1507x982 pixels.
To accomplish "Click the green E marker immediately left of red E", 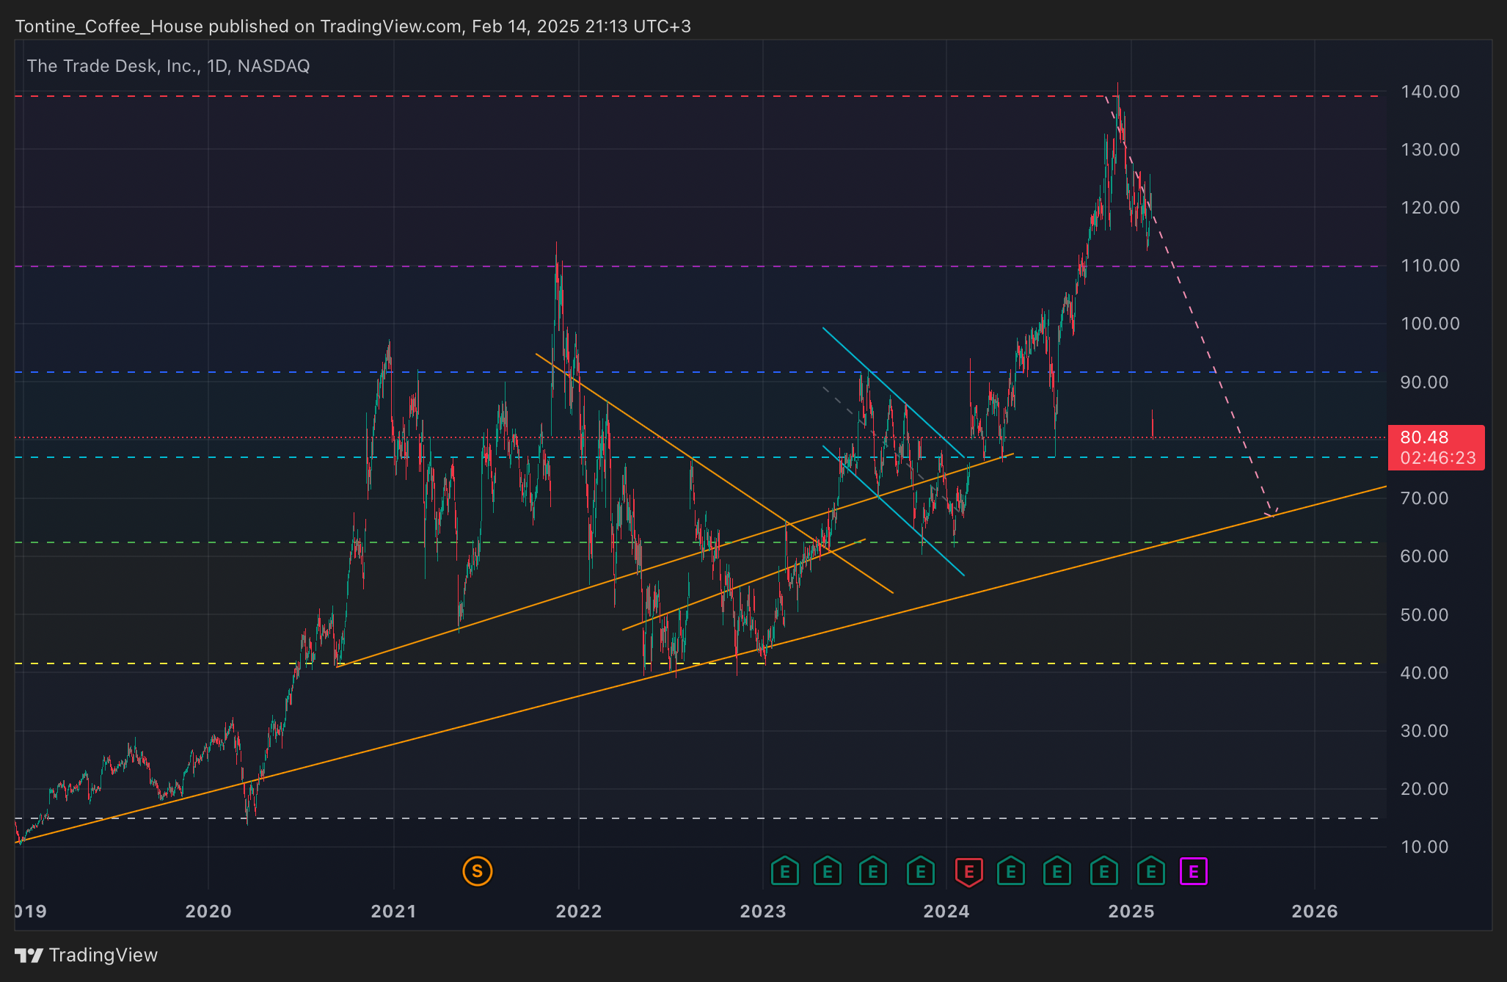I will [920, 872].
